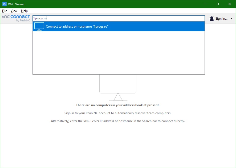
Task: Click the VNC Connect by RealVNC logo
Action: (16, 18)
